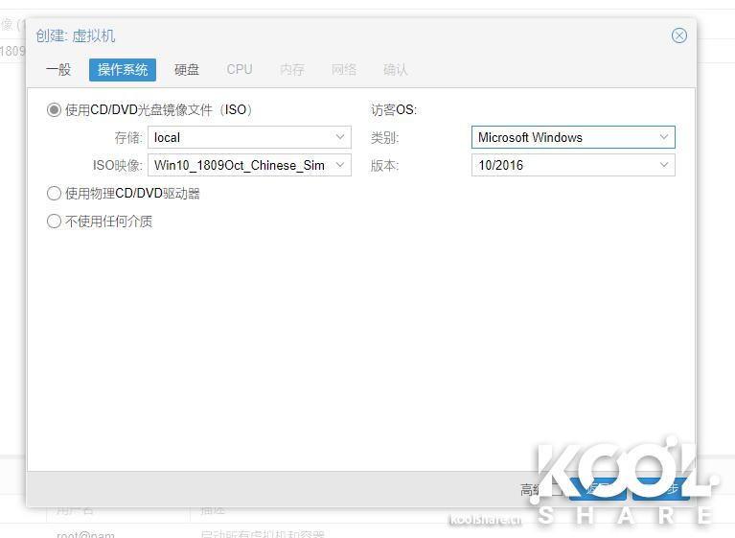
Task: Click the 版本 label
Action: click(x=384, y=165)
